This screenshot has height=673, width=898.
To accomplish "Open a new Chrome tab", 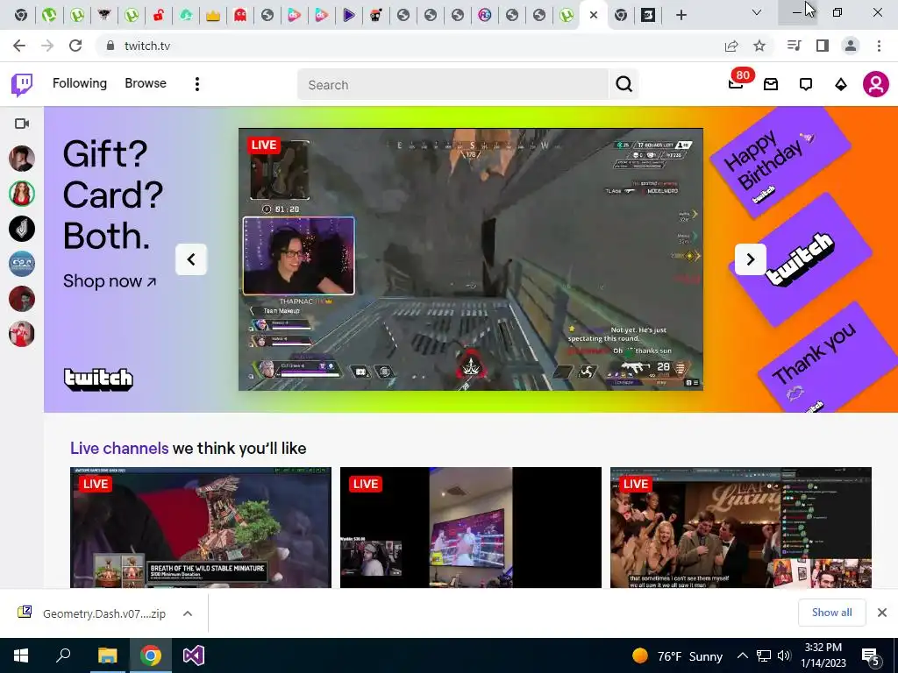I will [x=681, y=15].
